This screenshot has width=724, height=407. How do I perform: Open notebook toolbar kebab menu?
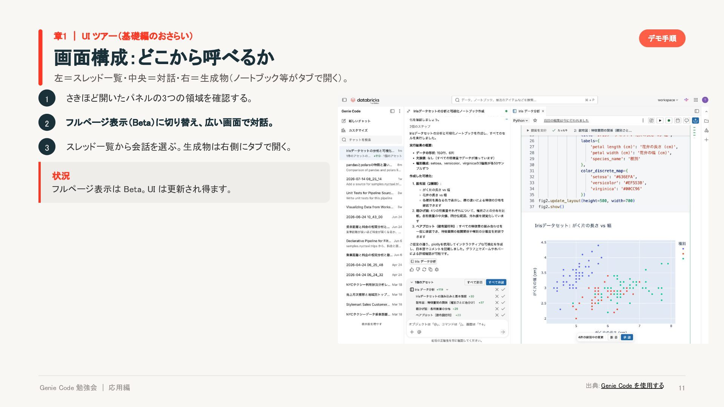[x=643, y=121]
